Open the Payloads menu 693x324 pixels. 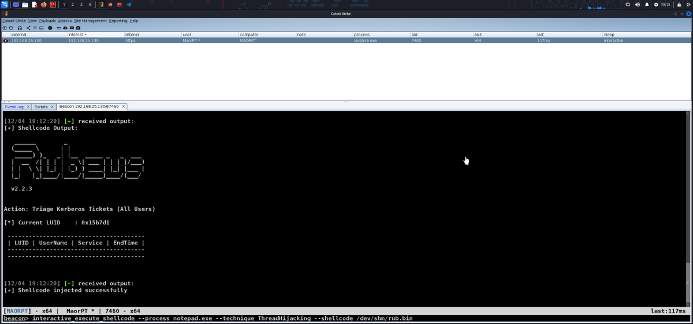47,21
